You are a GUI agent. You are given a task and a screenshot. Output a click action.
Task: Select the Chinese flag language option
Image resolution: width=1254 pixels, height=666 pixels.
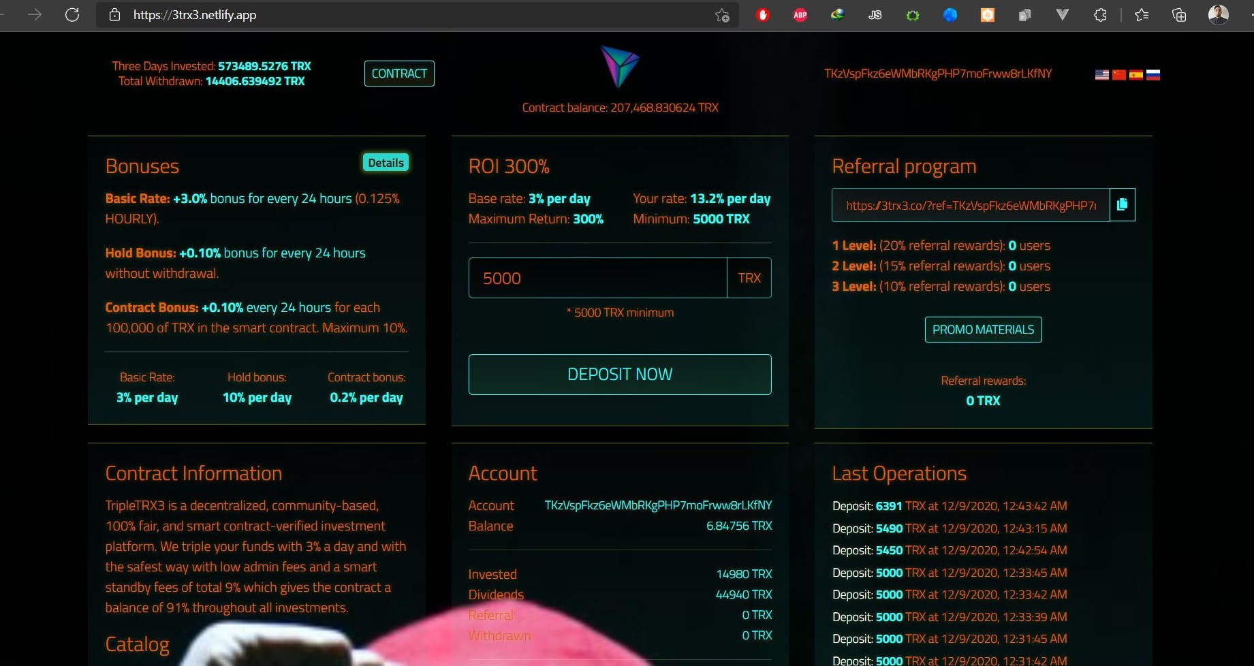[1118, 75]
